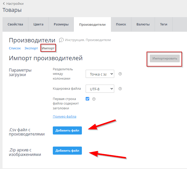Screen dimensions: 187x169
Task: Click help icon beside column separator dropdown
Action: pos(120,74)
